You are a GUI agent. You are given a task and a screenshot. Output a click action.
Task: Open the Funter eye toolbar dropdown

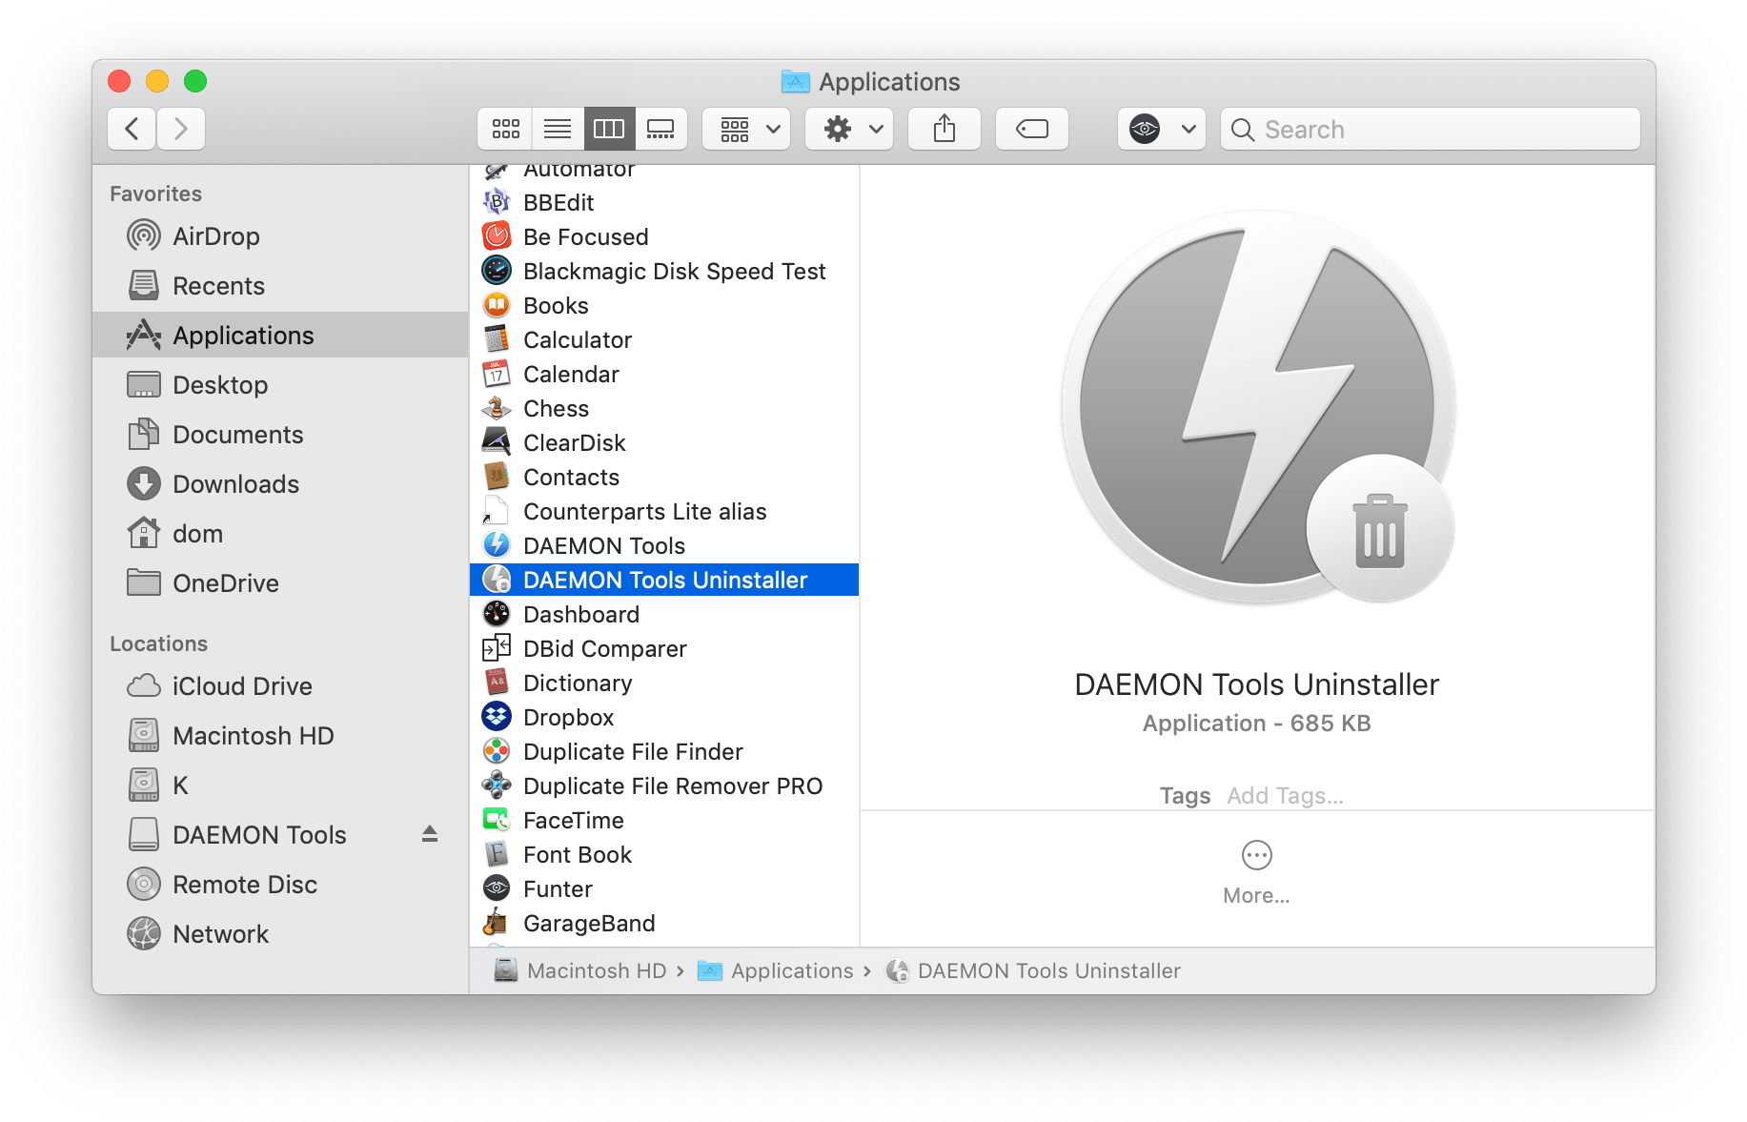[1162, 129]
